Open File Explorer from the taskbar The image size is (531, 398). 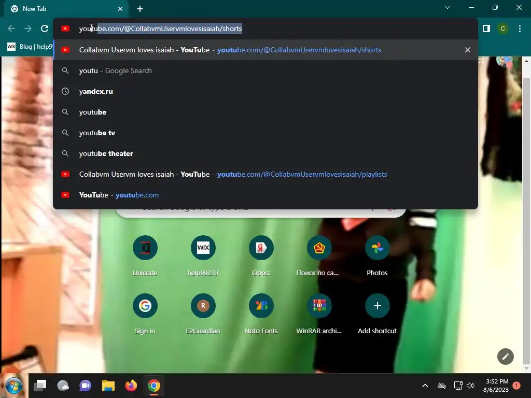(108, 386)
